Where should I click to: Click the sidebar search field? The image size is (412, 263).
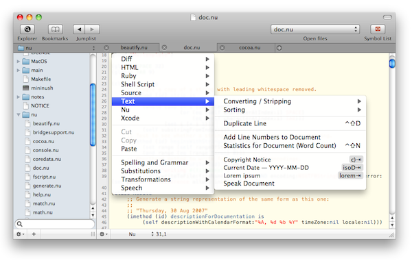point(55,224)
